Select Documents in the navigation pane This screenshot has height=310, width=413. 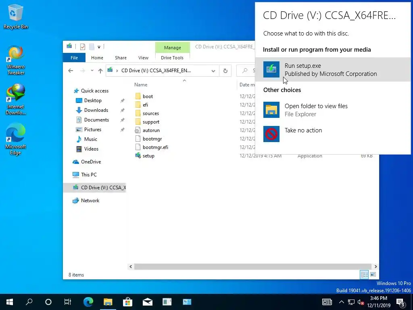click(96, 120)
